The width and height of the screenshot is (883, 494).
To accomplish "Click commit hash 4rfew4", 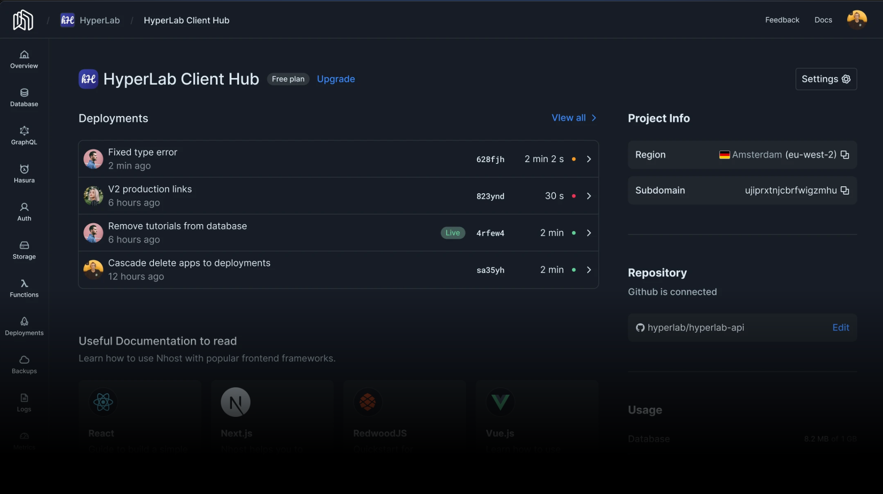I will [x=490, y=233].
